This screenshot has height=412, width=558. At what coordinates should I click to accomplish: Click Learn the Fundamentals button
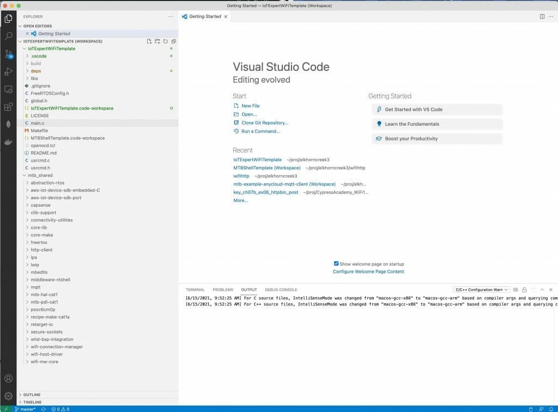[x=437, y=124]
